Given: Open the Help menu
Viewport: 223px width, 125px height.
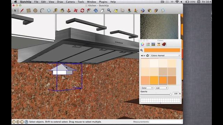Looking at the screenshot, I should pos(113,2).
